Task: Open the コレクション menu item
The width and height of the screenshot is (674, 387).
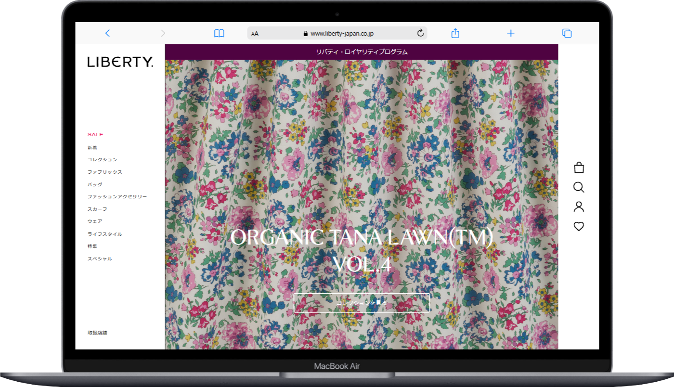Action: click(x=102, y=159)
